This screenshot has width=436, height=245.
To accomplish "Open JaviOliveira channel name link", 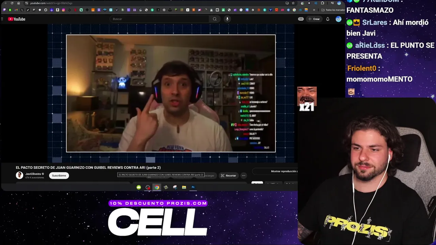I will (x=33, y=174).
